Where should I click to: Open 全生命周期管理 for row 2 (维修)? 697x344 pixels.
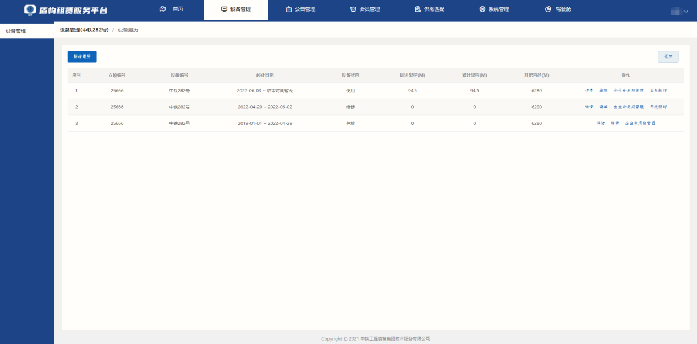pos(629,107)
